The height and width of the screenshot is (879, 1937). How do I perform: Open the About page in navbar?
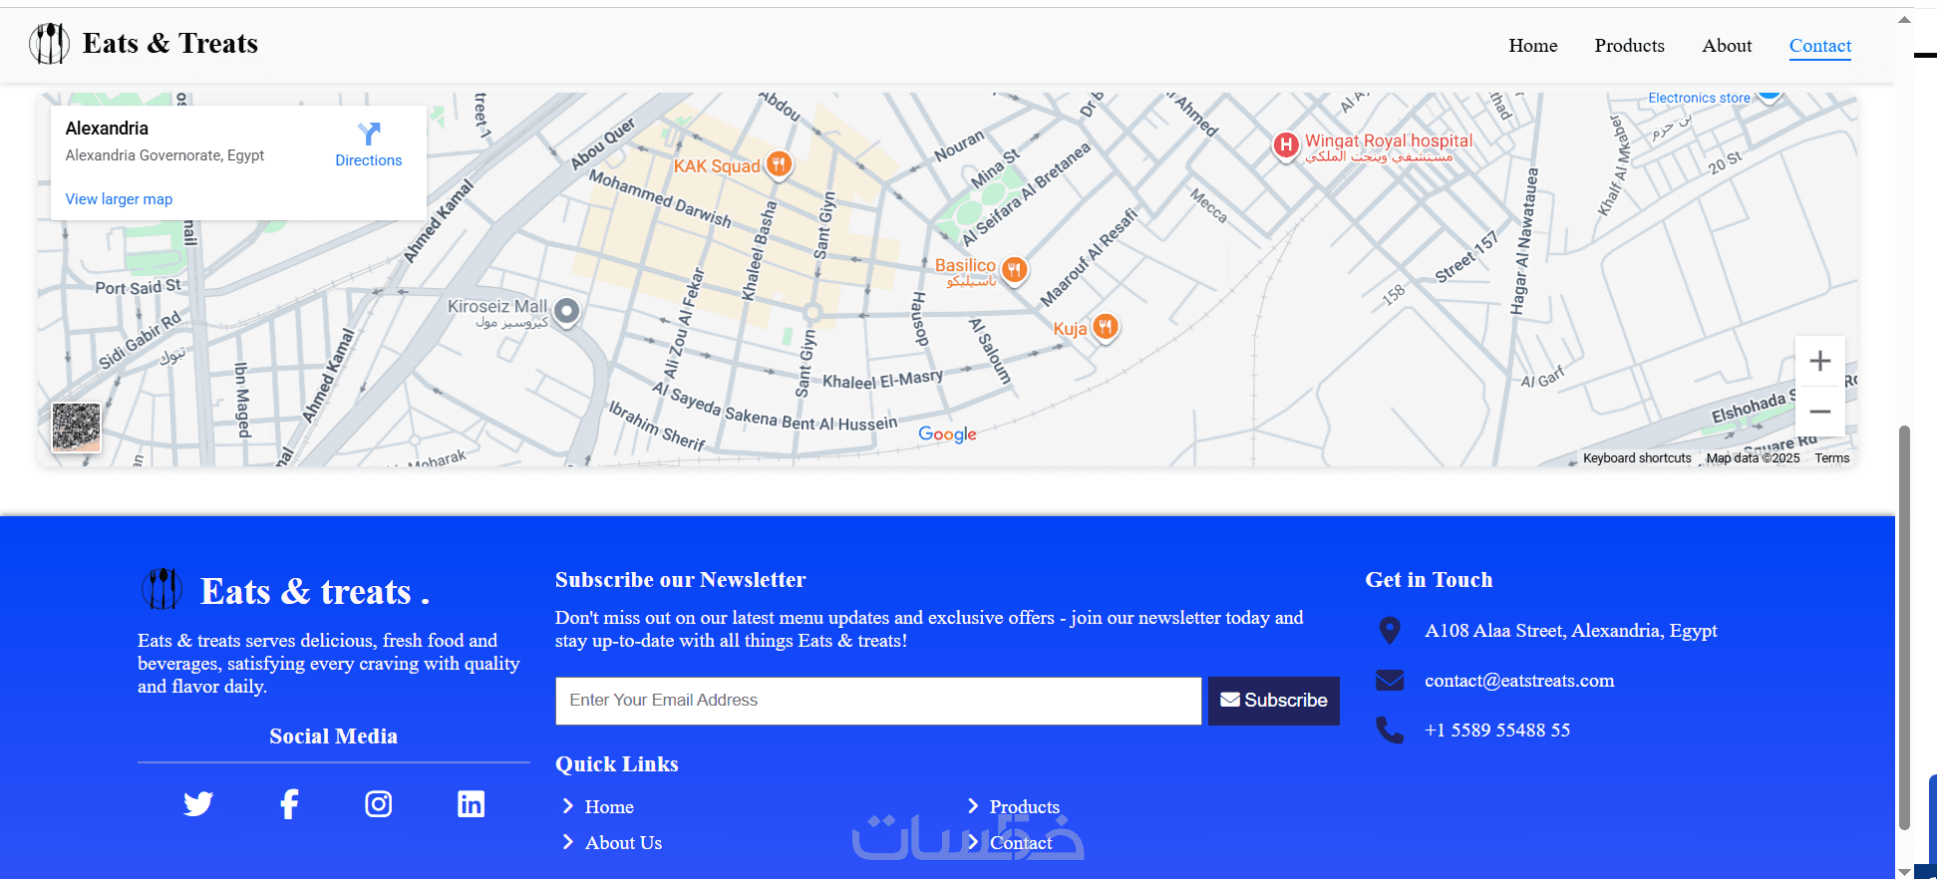1727,46
